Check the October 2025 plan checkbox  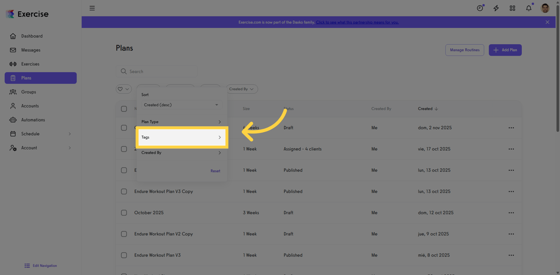[124, 212]
